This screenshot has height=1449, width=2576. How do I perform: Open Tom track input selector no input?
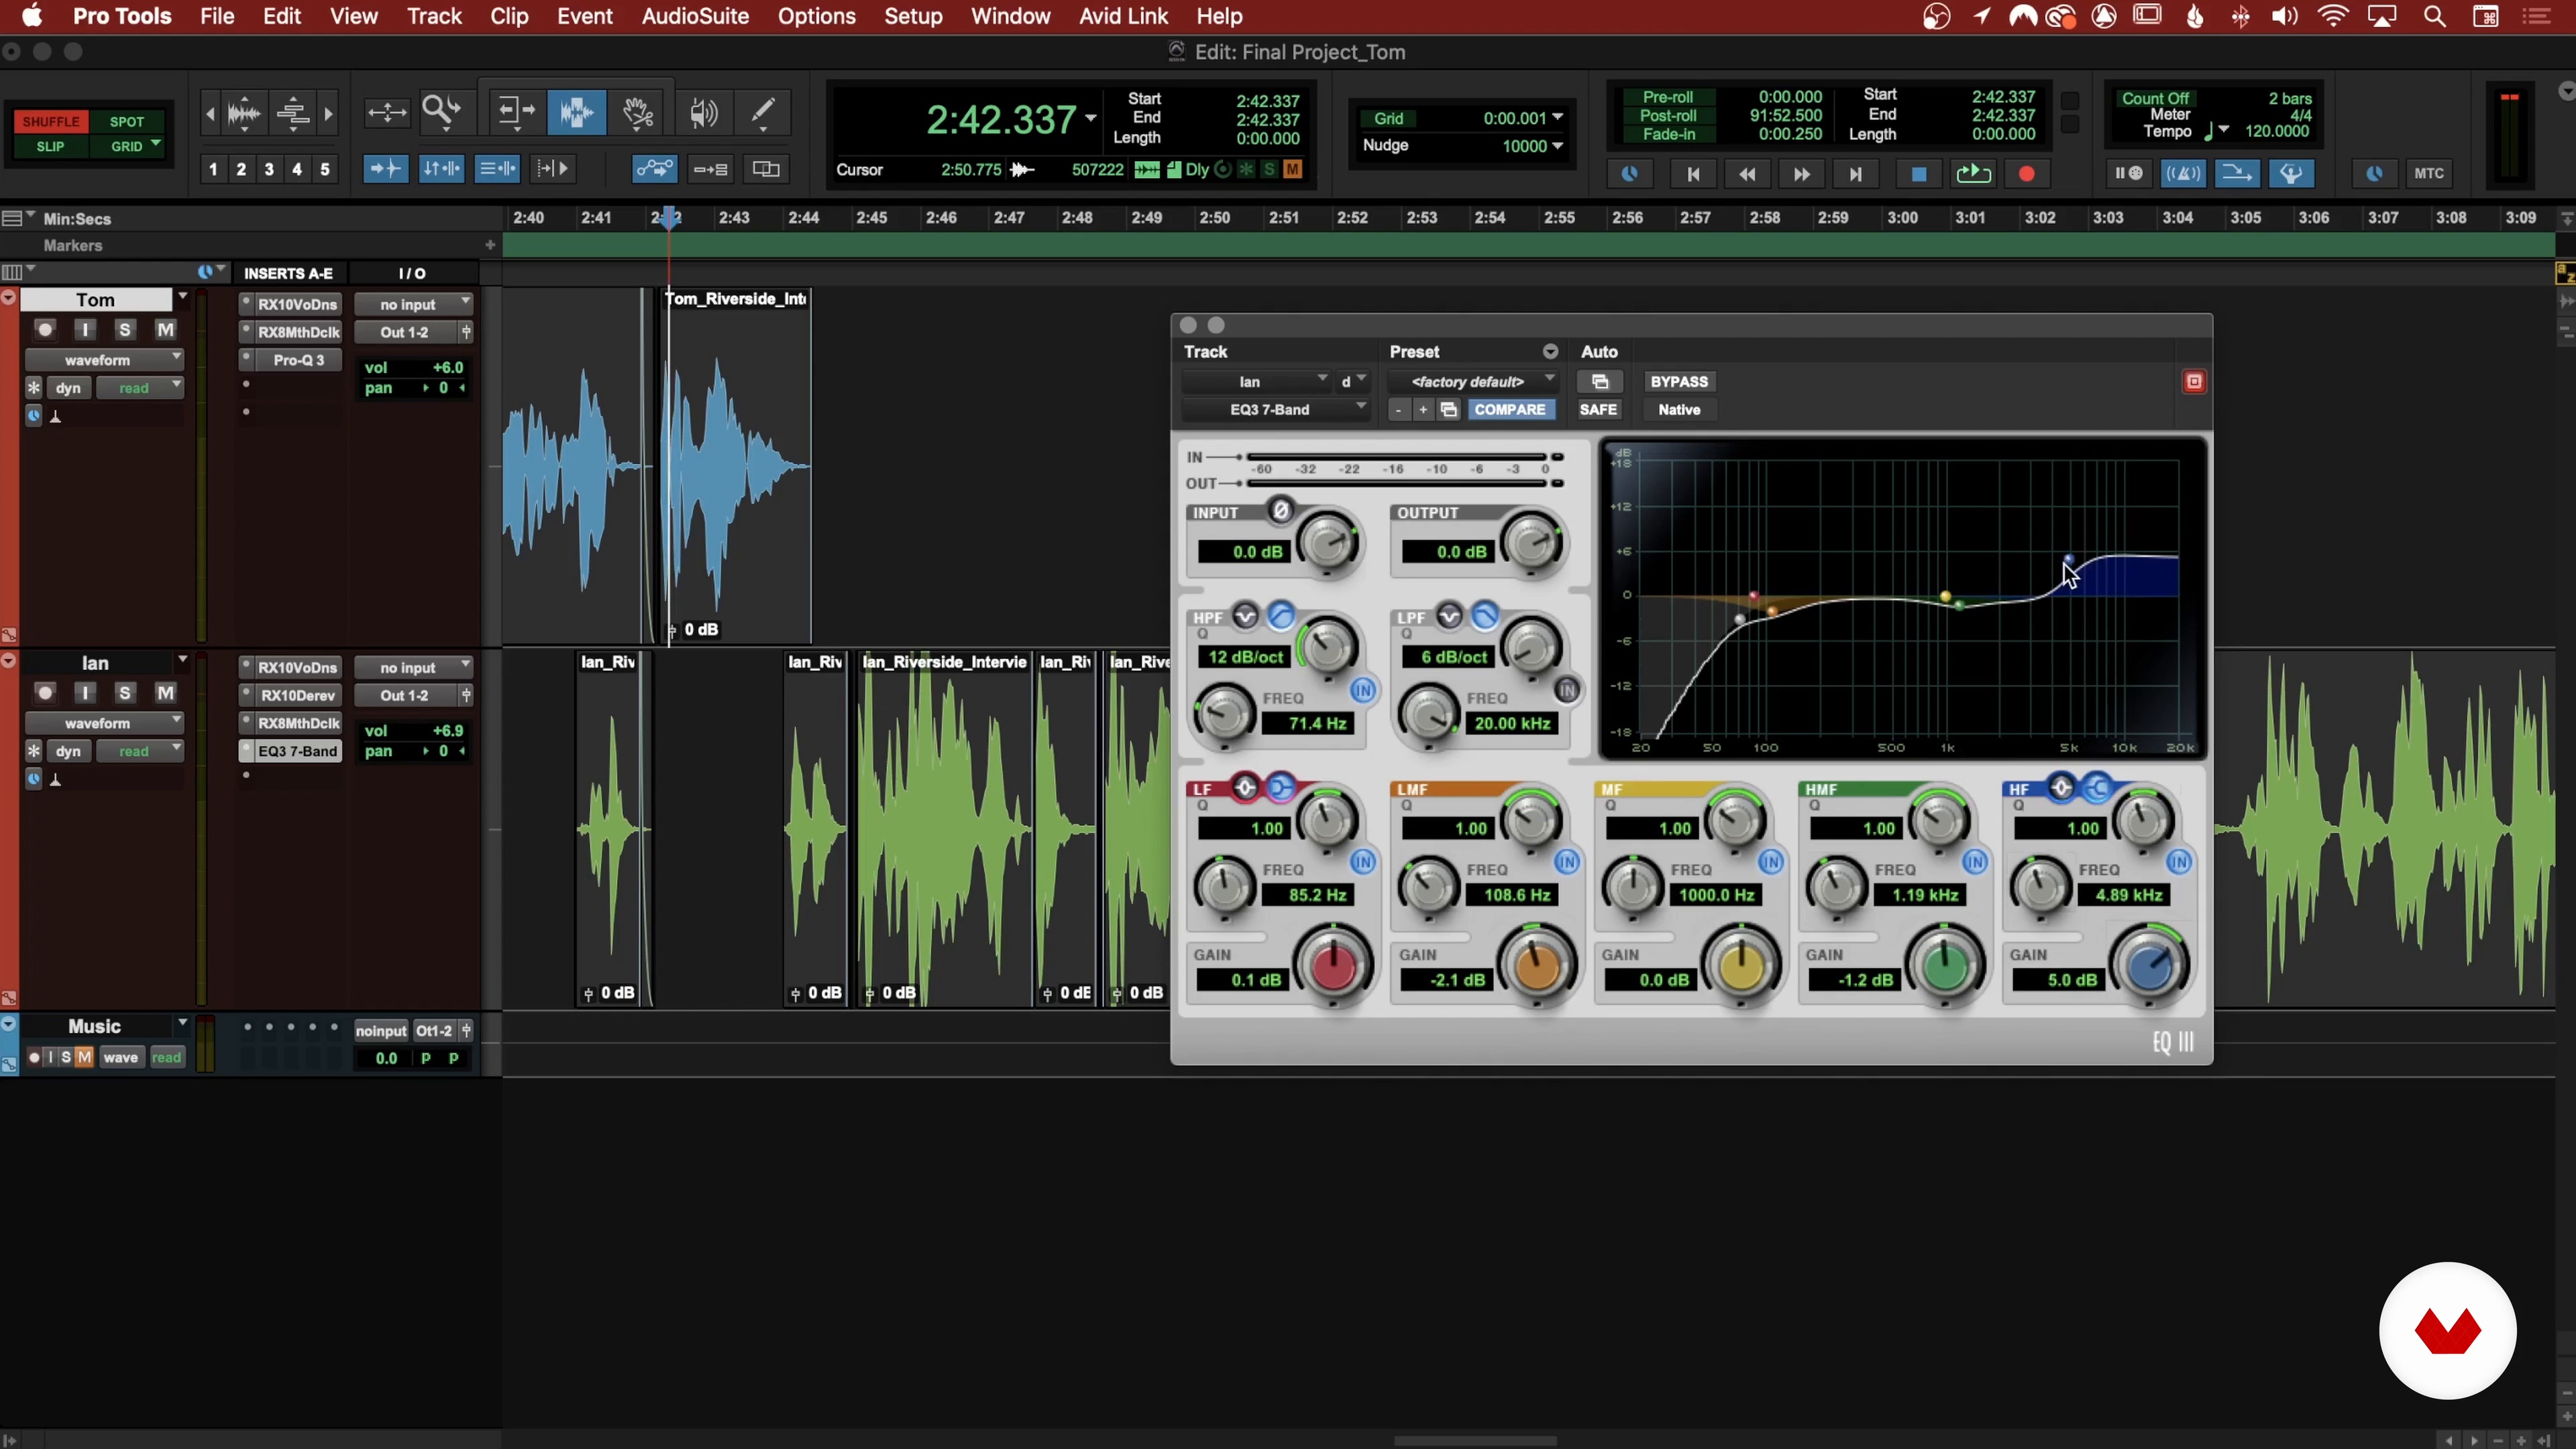[414, 304]
